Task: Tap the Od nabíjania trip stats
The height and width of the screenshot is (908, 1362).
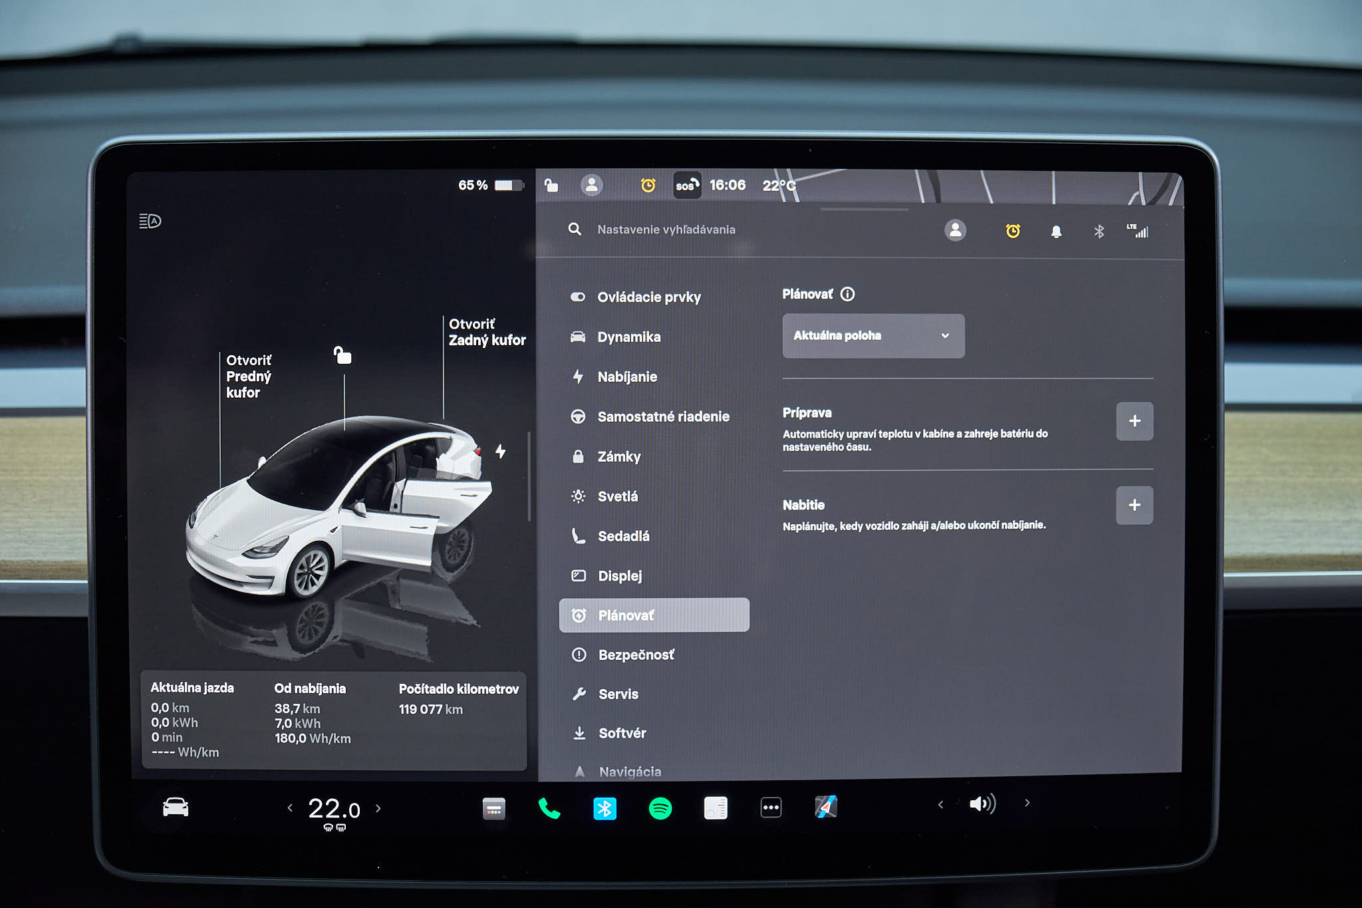Action: point(312,713)
